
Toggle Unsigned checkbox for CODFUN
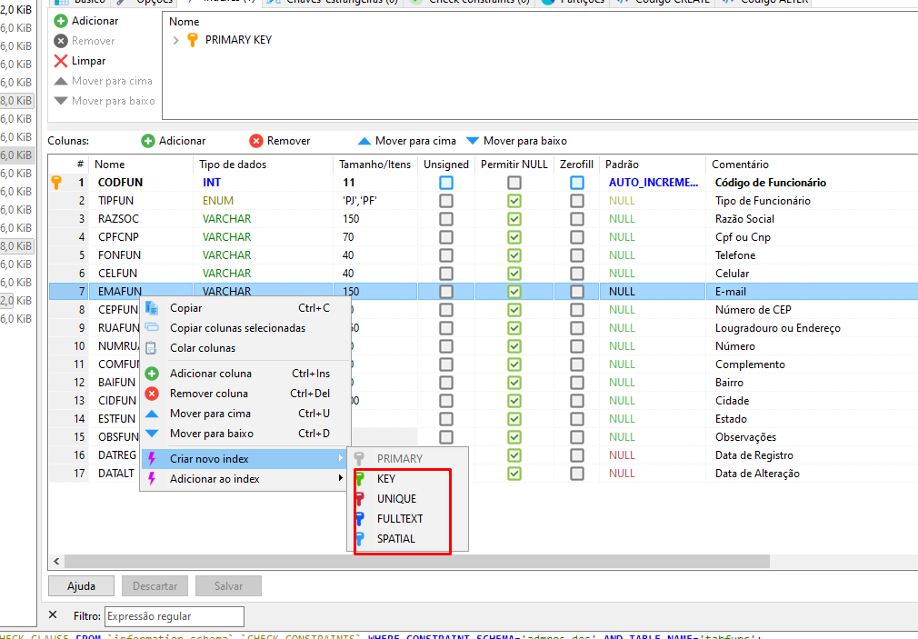[x=446, y=183]
